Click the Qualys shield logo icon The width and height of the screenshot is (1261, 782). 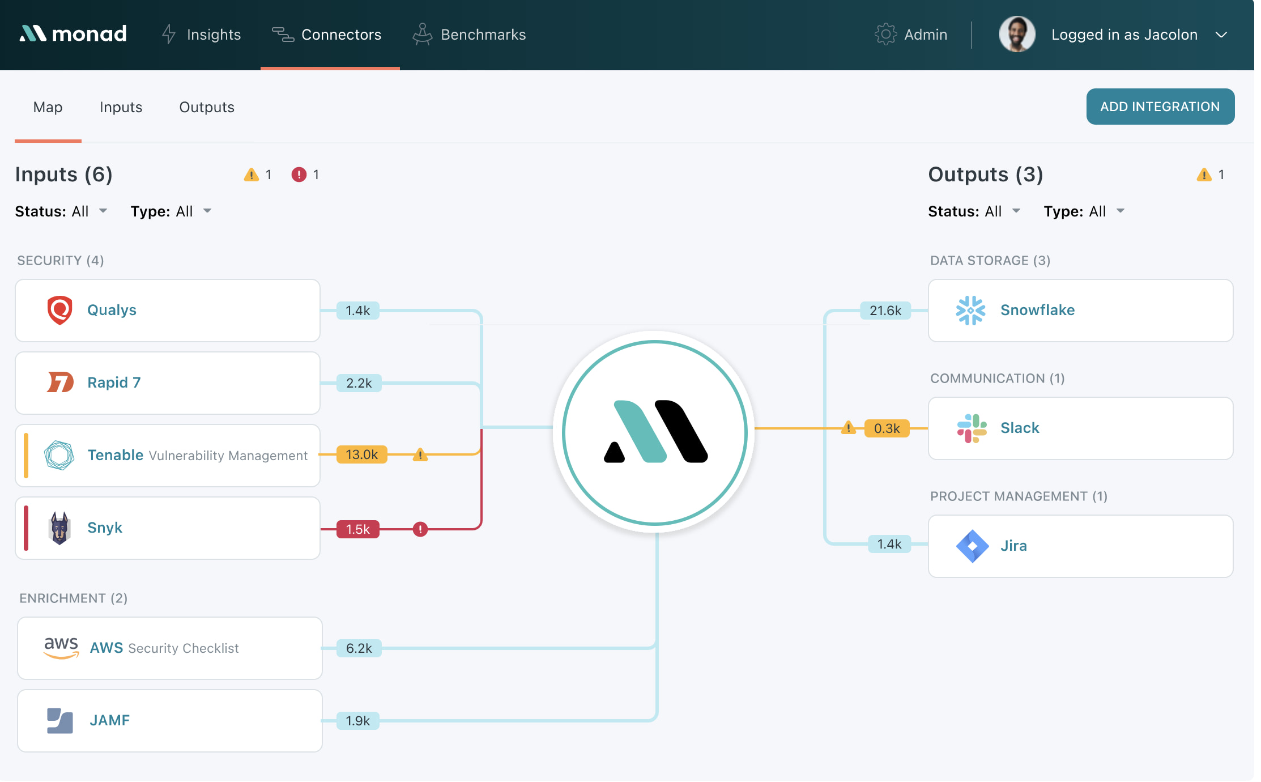click(59, 310)
